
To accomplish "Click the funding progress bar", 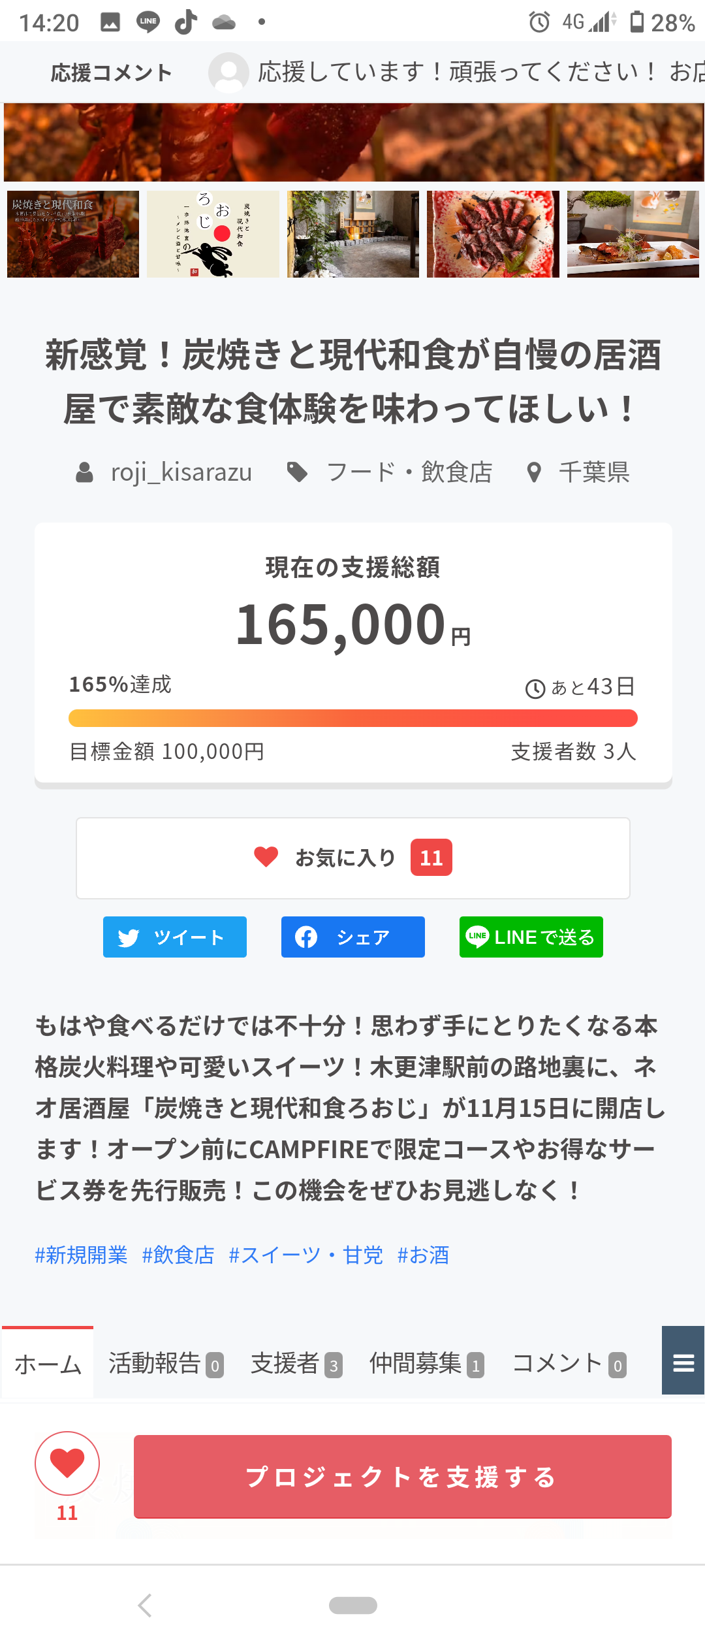I will point(352,718).
